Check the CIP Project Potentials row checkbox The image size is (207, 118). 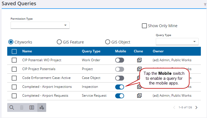coord(14,69)
